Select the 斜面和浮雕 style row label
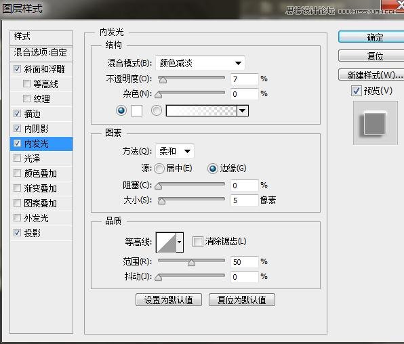This screenshot has width=404, height=344. (x=44, y=69)
